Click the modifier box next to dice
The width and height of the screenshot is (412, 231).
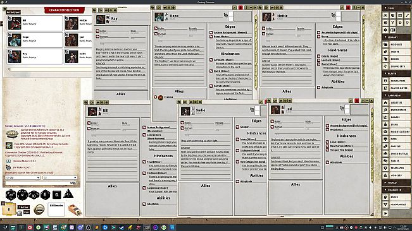coord(9,210)
